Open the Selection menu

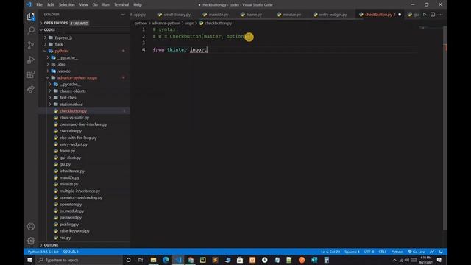[x=66, y=5]
